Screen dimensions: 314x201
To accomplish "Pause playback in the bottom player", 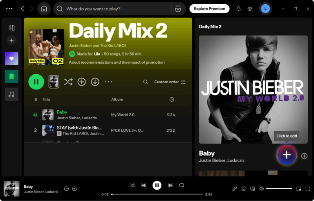I will [157, 185].
